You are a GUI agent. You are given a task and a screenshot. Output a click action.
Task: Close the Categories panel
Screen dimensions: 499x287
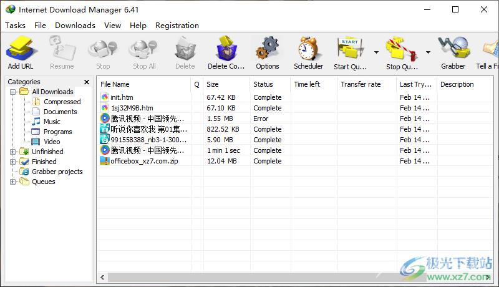tap(87, 82)
